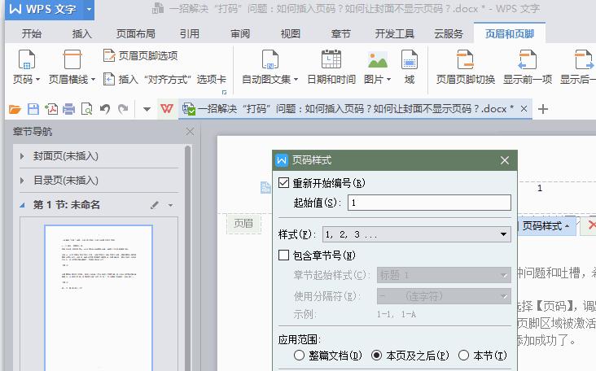Click the export to PDF icon
This screenshot has height=371, width=596.
[x=51, y=109]
